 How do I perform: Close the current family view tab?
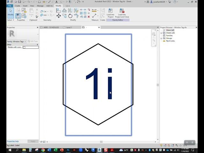(99, 27)
